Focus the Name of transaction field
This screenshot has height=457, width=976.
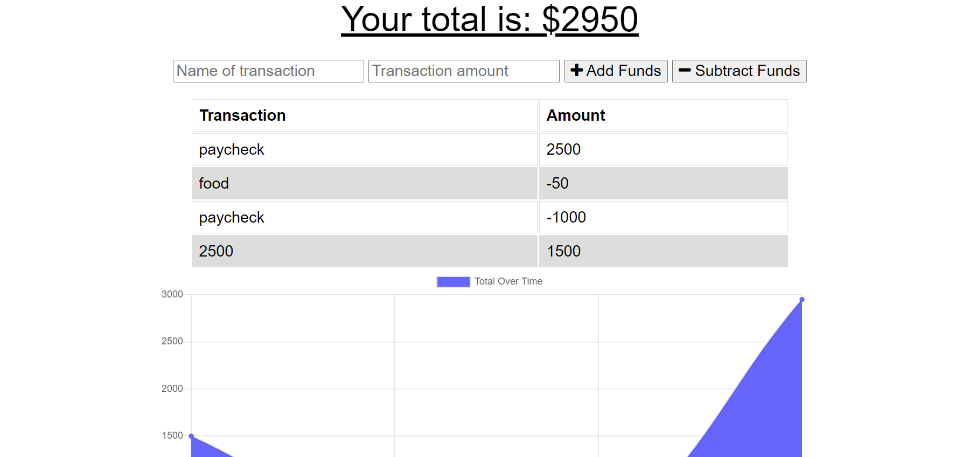coord(268,71)
